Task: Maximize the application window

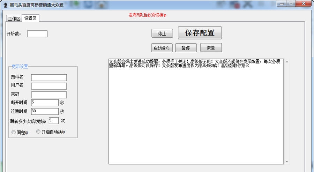Action: 291,3
